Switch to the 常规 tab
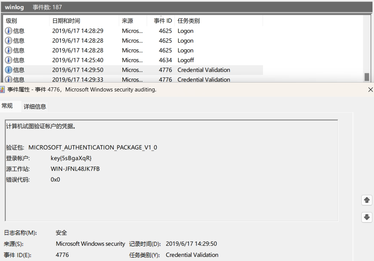Image resolution: width=374 pixels, height=261 pixels. pyautogui.click(x=7, y=106)
